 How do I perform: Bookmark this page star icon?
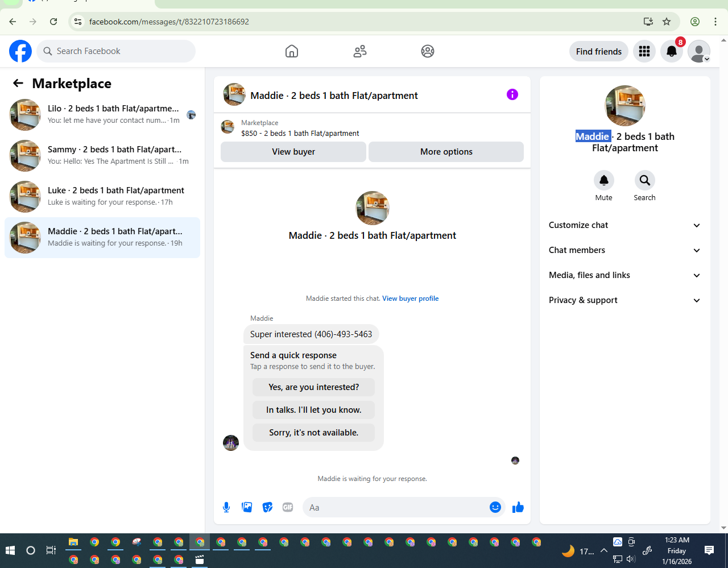667,22
